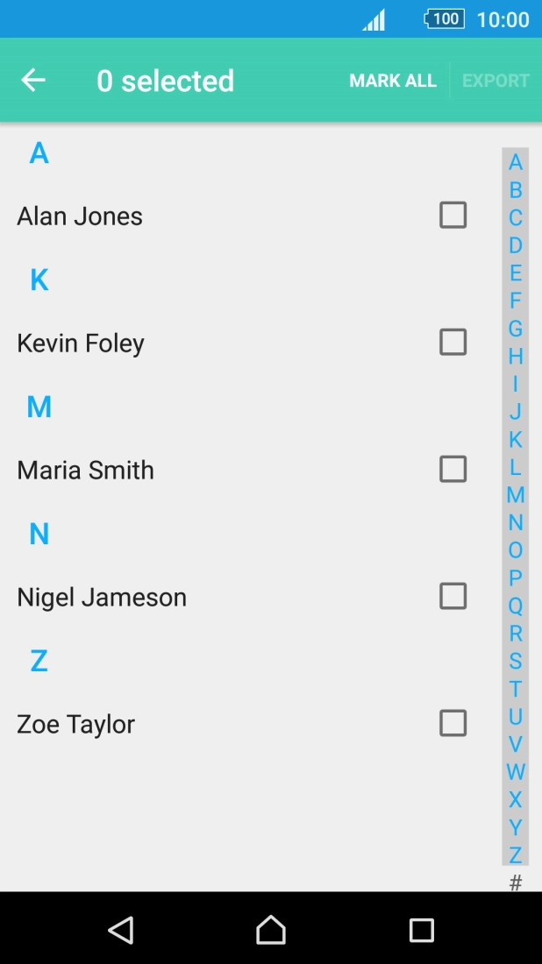542x964 pixels.
Task: Tap the back arrow icon
Action: (33, 81)
